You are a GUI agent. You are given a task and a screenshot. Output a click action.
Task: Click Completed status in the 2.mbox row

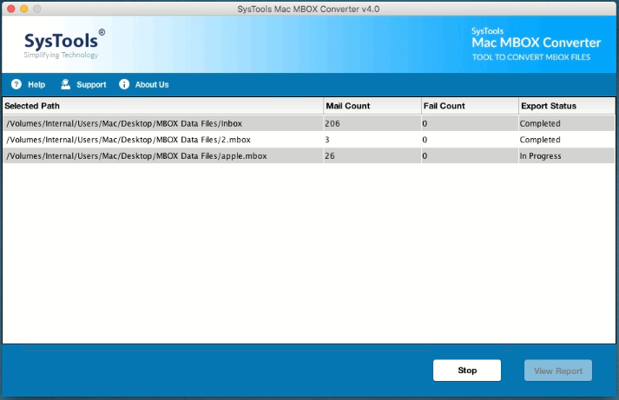click(x=540, y=140)
